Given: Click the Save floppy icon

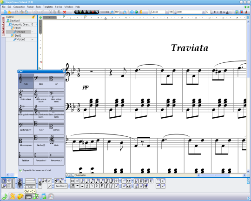Looking at the screenshot, I should [x=16, y=12].
